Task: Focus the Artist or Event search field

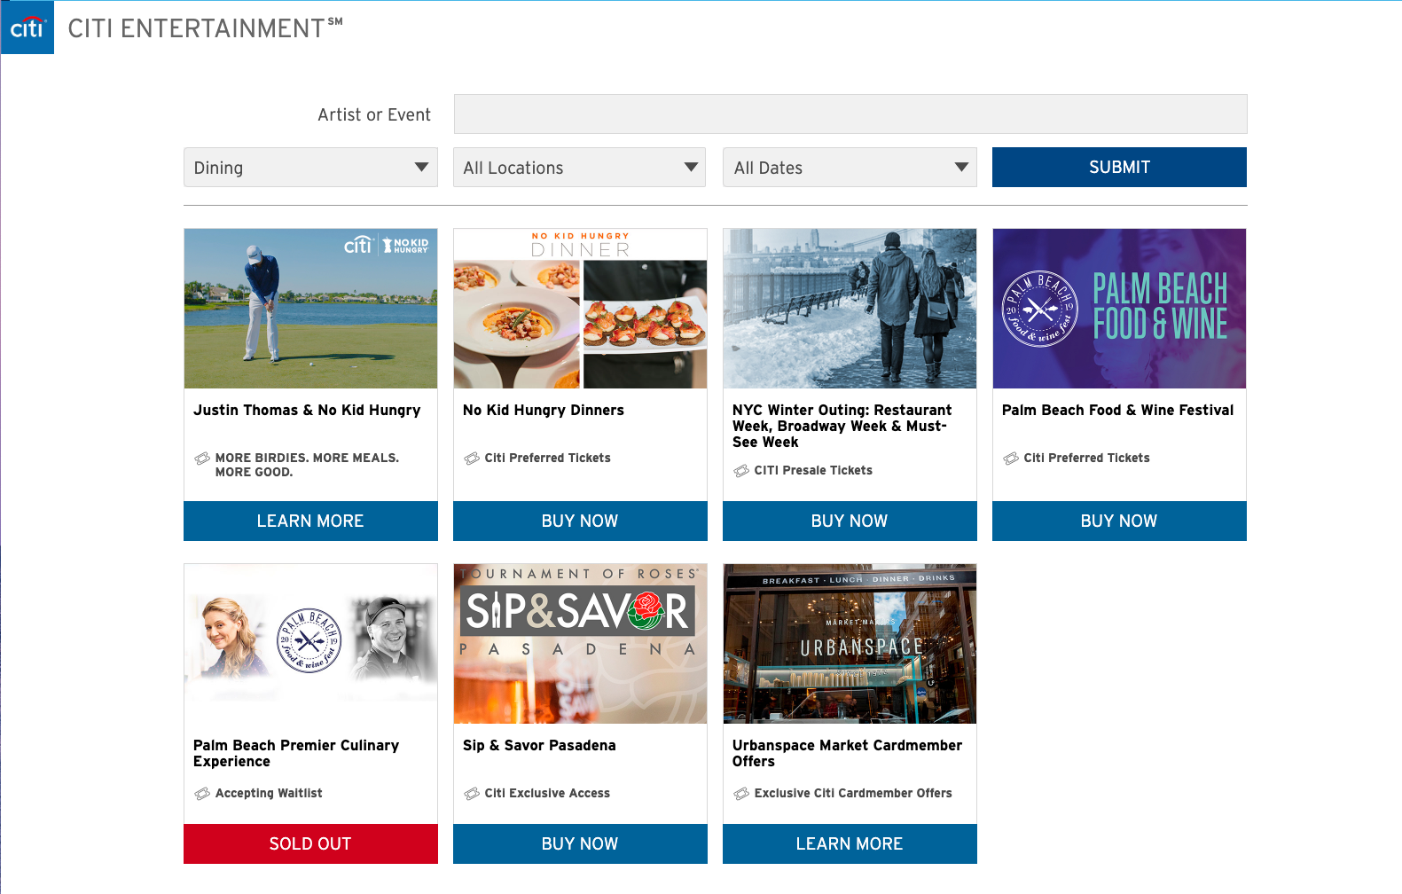Action: (x=850, y=114)
